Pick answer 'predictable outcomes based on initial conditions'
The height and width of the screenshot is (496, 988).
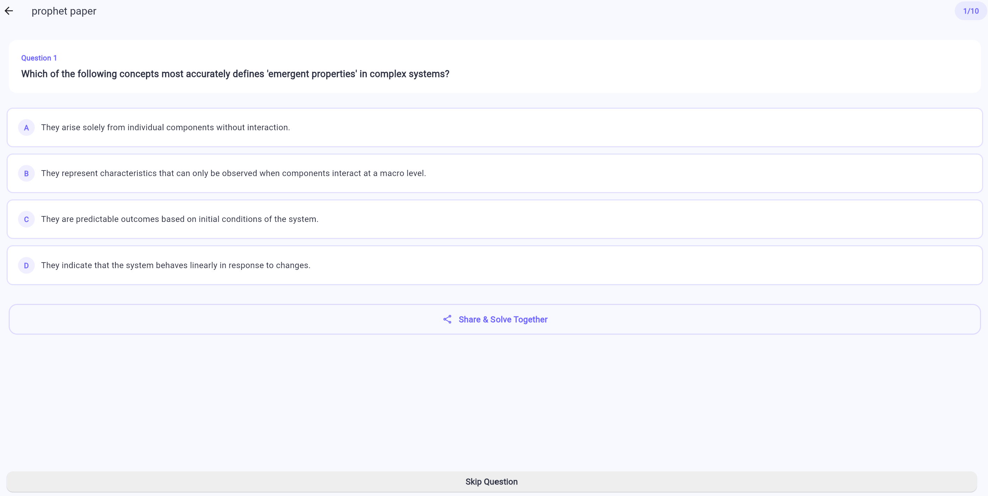pyautogui.click(x=179, y=219)
